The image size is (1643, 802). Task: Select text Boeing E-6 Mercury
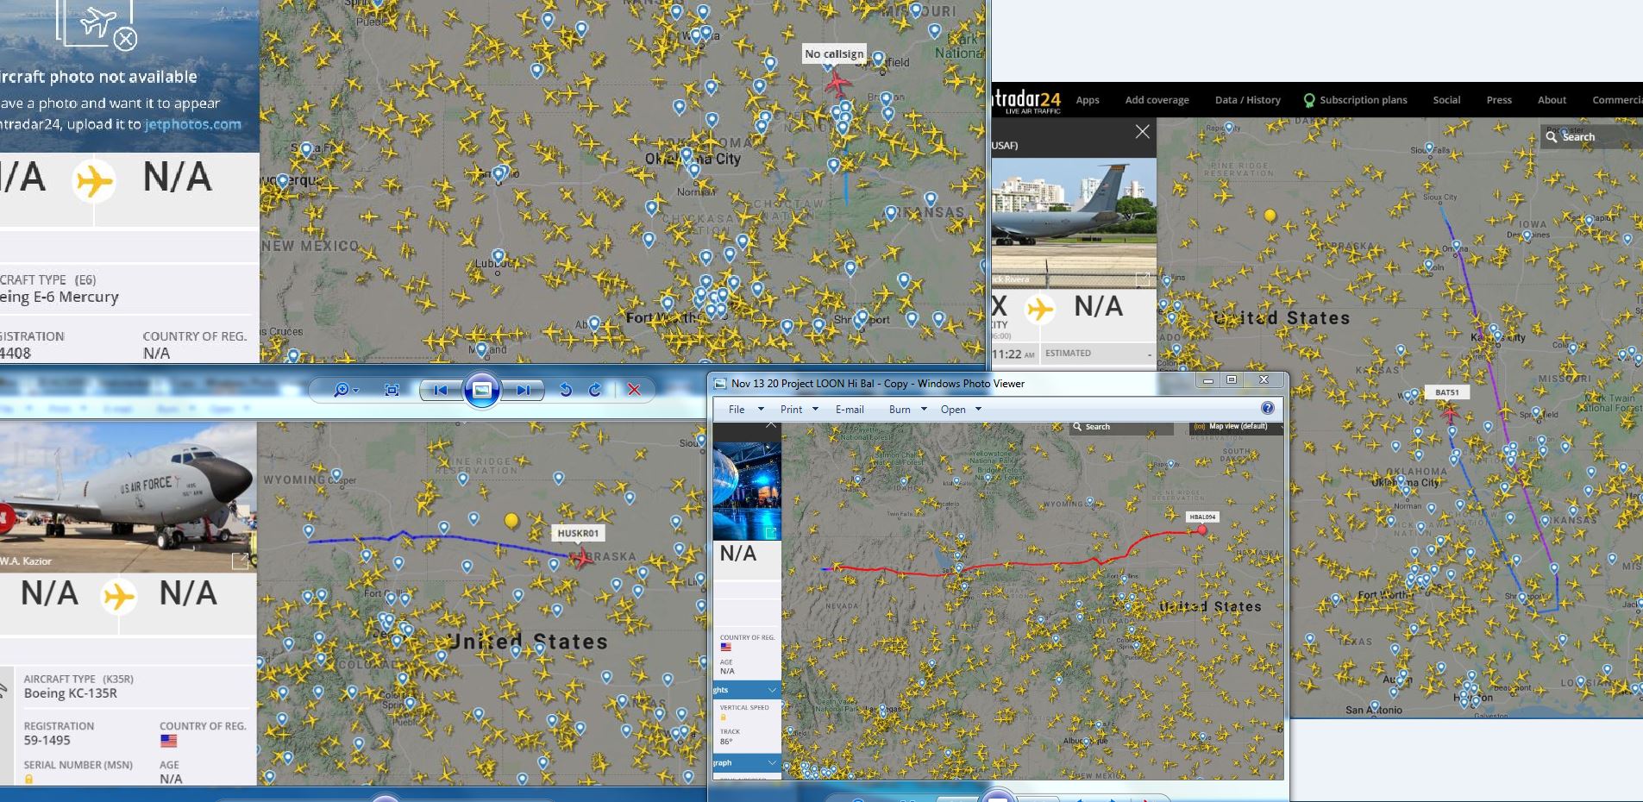60,297
